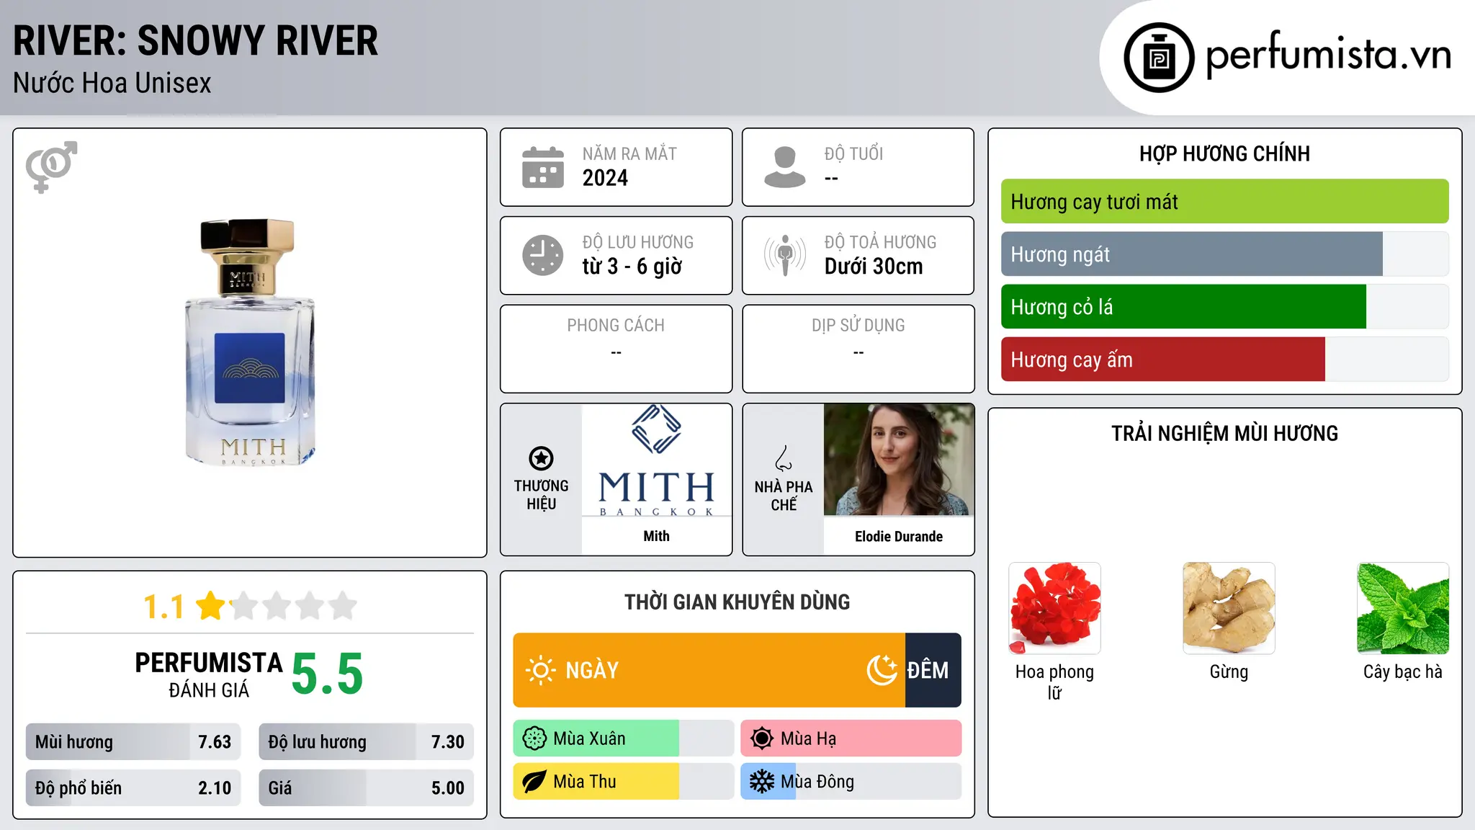Click the sun icon next to Ngày
This screenshot has height=830, width=1475.
(x=540, y=670)
